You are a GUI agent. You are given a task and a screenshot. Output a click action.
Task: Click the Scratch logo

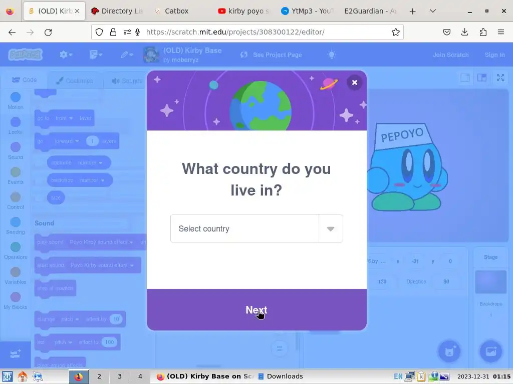click(26, 54)
